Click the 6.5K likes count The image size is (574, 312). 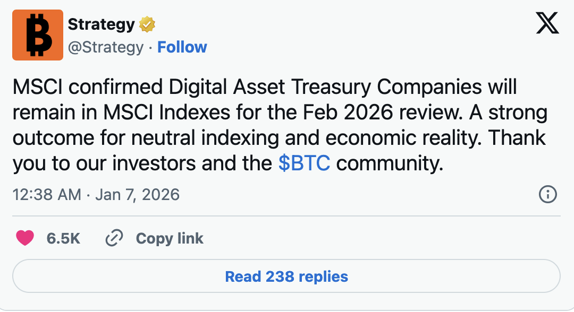(x=63, y=239)
